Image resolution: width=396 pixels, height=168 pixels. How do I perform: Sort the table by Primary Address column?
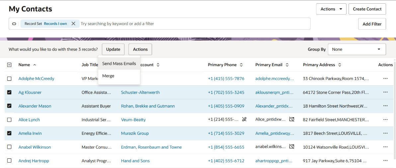click(x=340, y=65)
